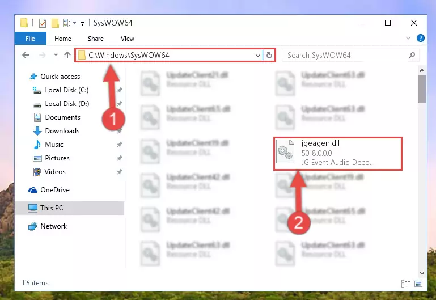Click the jgeagen.dll gear file icon
Viewport: 436px width, 300px height.
coord(285,151)
